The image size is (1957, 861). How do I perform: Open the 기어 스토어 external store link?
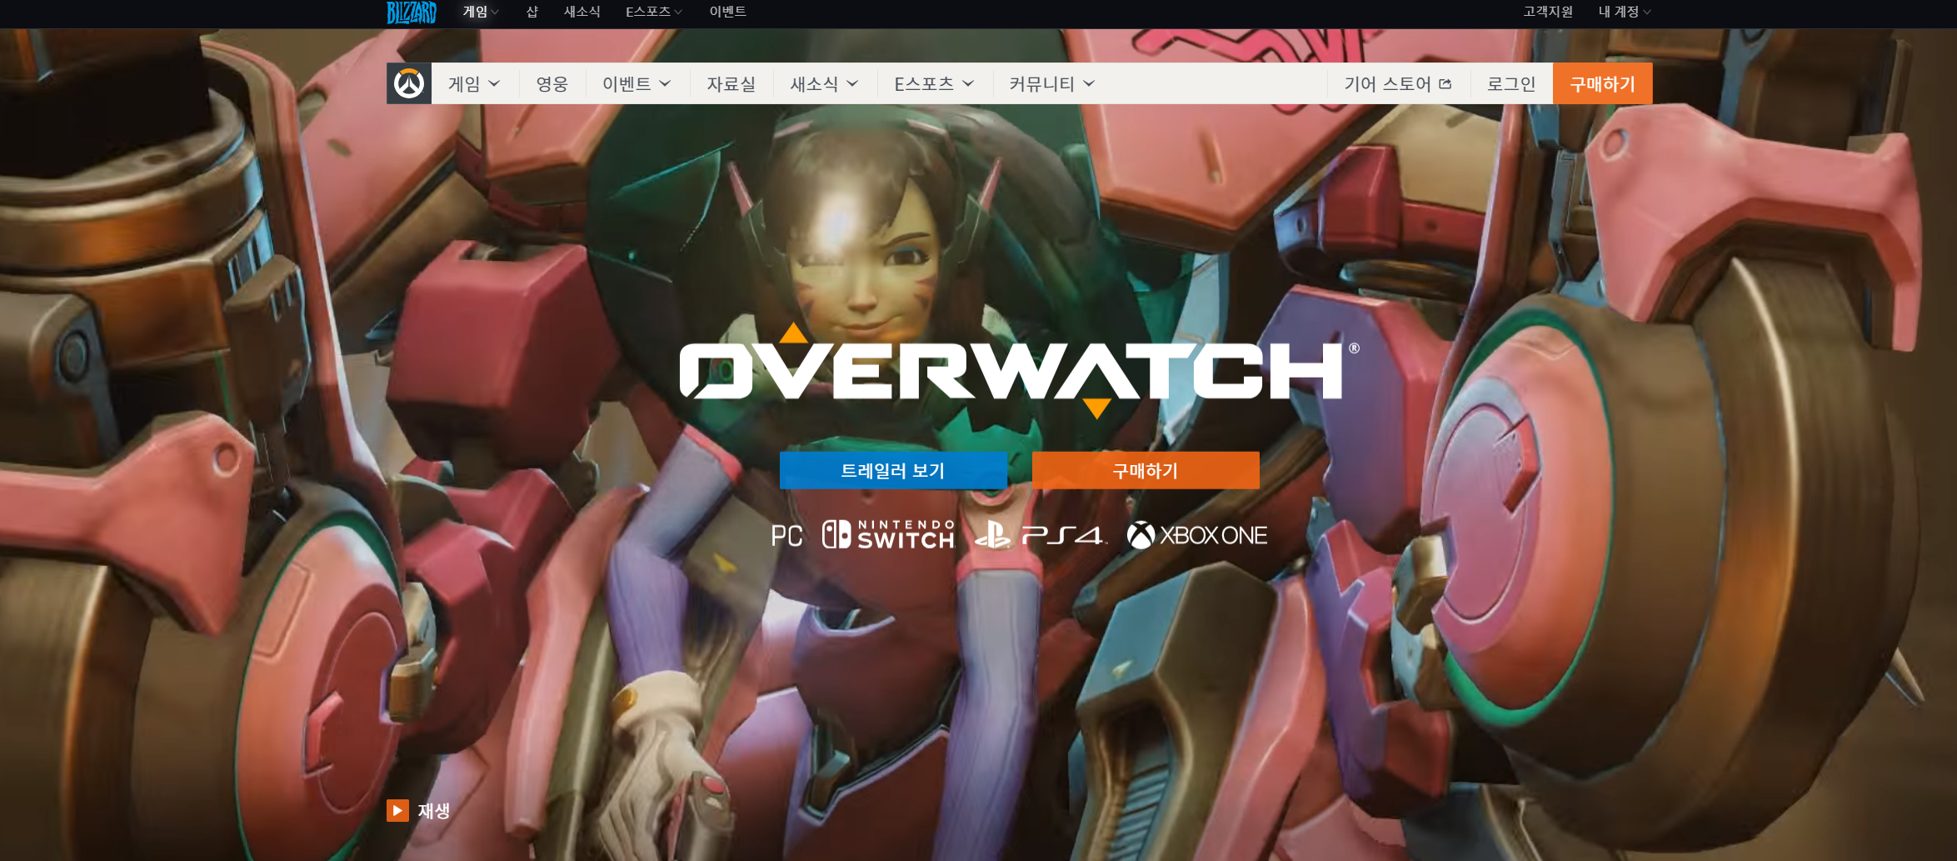(1398, 83)
